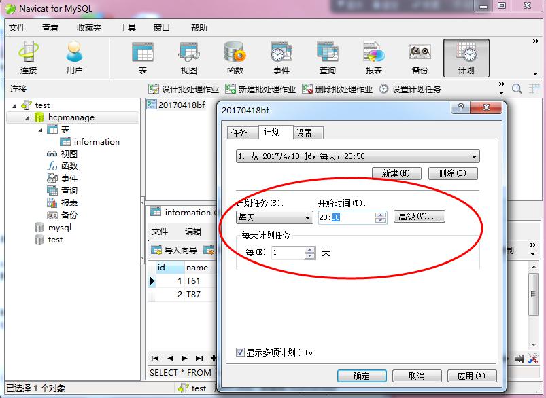Collapse the hcpmanage database node
Viewport: 546px width, 398px height.
(x=27, y=118)
